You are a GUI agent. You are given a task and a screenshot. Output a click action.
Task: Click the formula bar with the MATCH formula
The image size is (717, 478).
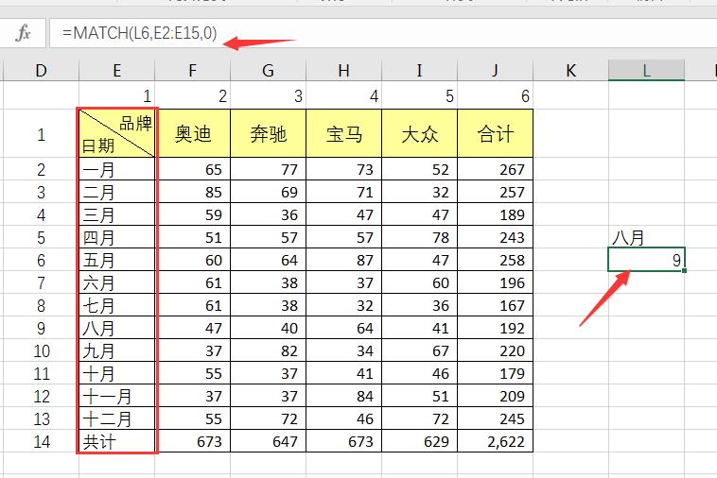(383, 33)
